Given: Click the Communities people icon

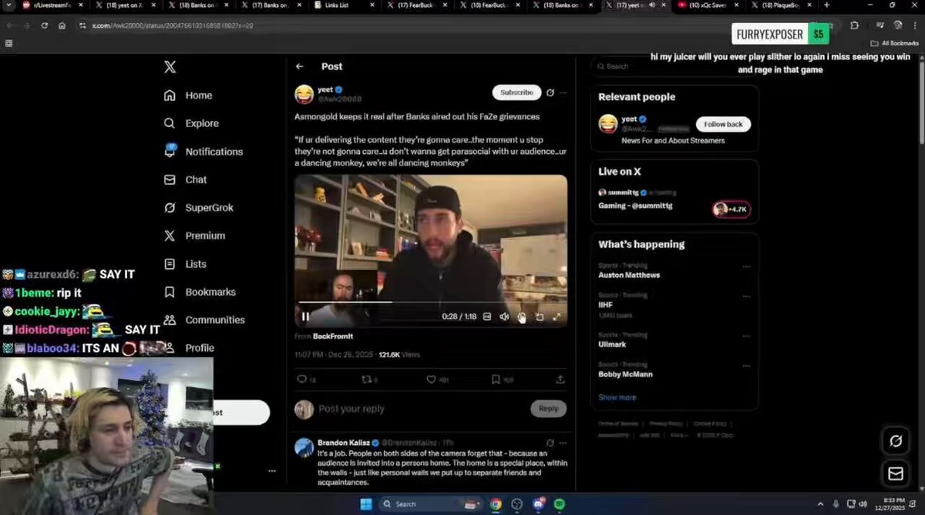Looking at the screenshot, I should coord(170,319).
